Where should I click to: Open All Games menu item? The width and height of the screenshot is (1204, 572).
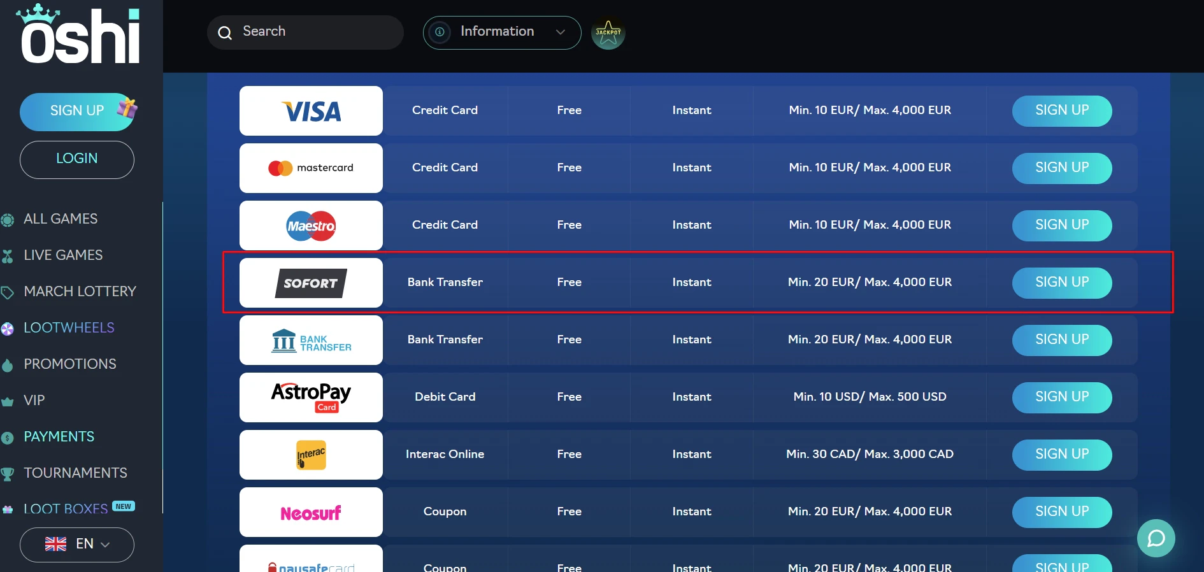click(x=61, y=218)
